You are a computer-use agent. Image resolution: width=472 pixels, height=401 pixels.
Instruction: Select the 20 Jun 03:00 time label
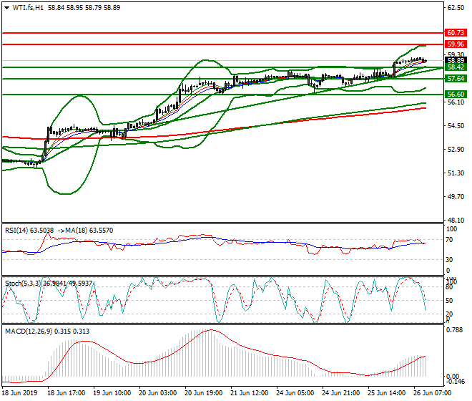point(158,393)
